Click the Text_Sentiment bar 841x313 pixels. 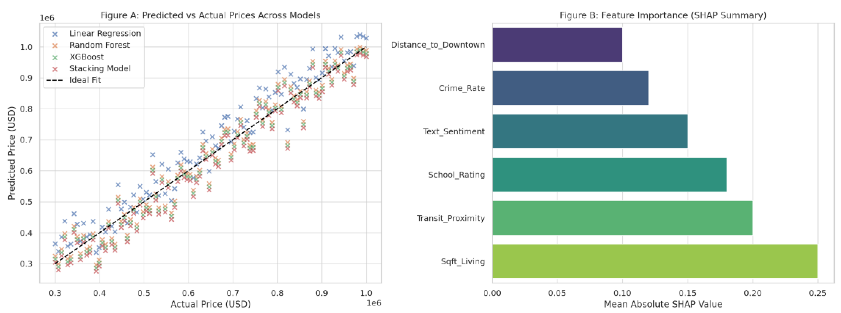589,131
